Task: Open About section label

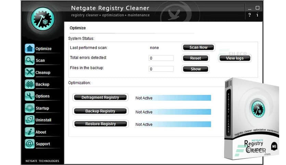Action: pos(41,132)
